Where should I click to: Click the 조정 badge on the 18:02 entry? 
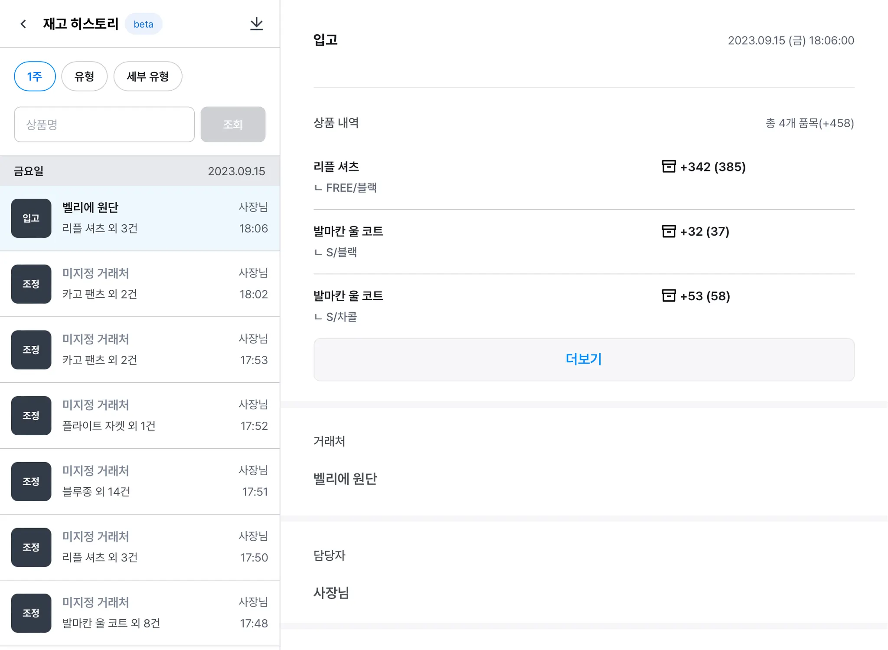(31, 284)
